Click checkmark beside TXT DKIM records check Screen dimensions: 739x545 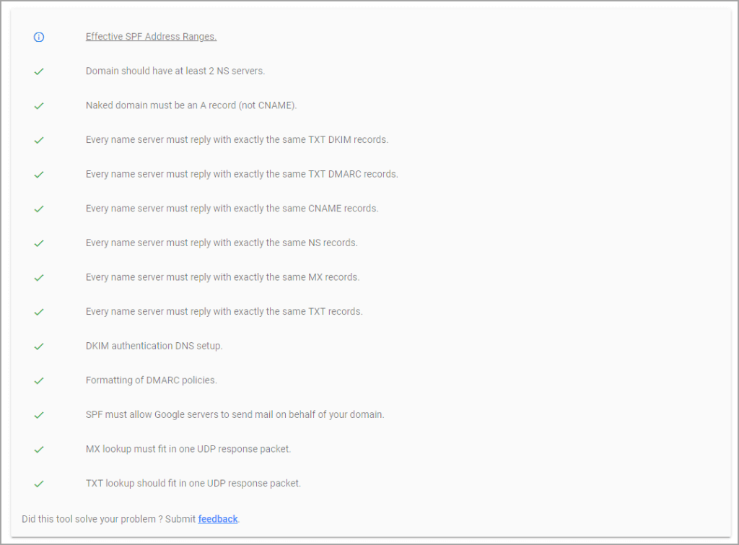coord(39,140)
